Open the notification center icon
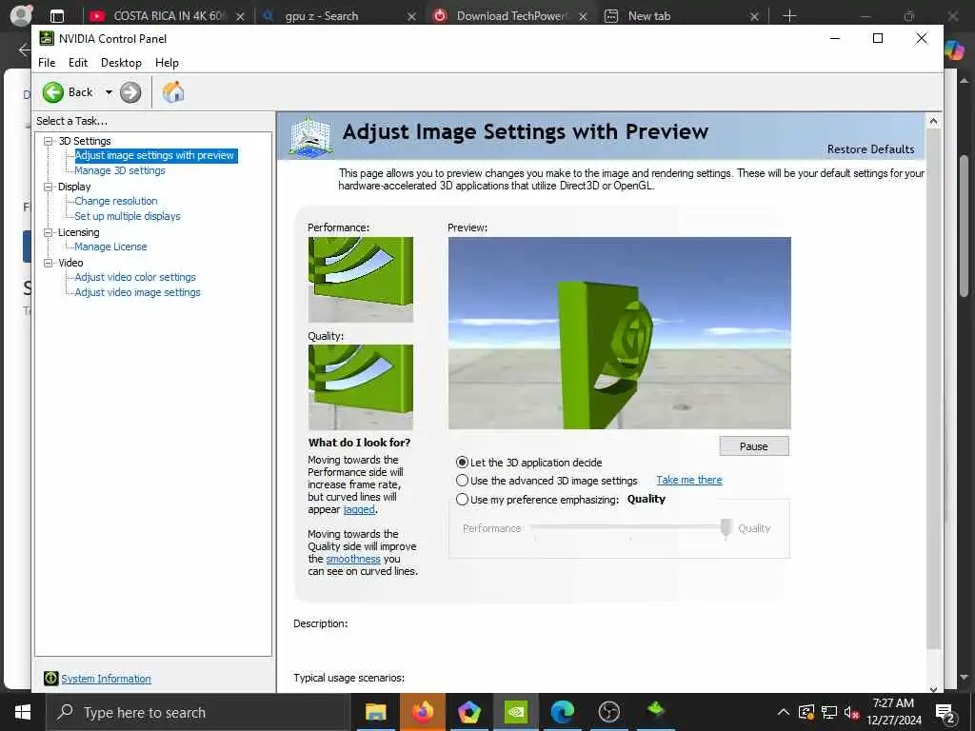 [945, 713]
